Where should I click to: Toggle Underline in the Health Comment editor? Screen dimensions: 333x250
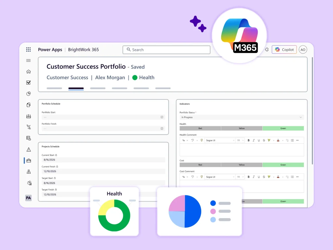[x=259, y=140]
